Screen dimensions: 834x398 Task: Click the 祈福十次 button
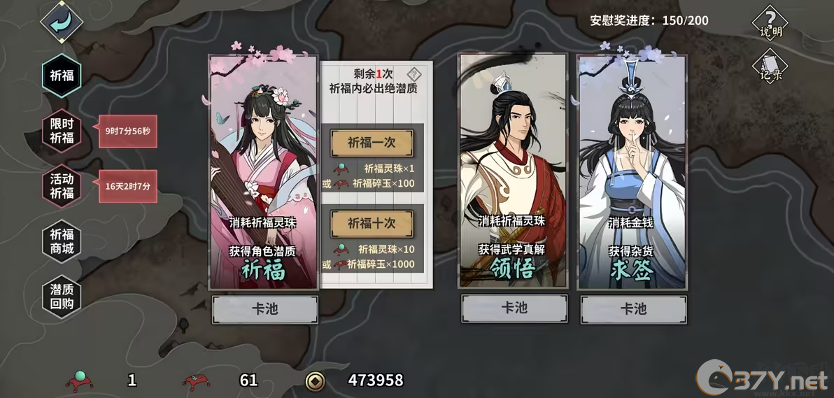[x=372, y=223]
